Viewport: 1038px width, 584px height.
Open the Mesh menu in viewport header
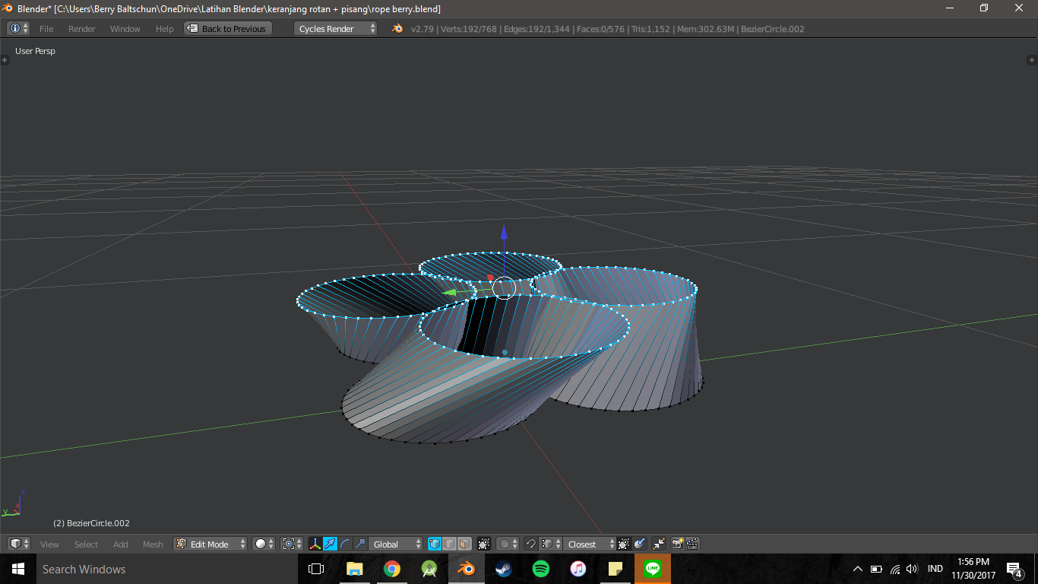click(153, 544)
